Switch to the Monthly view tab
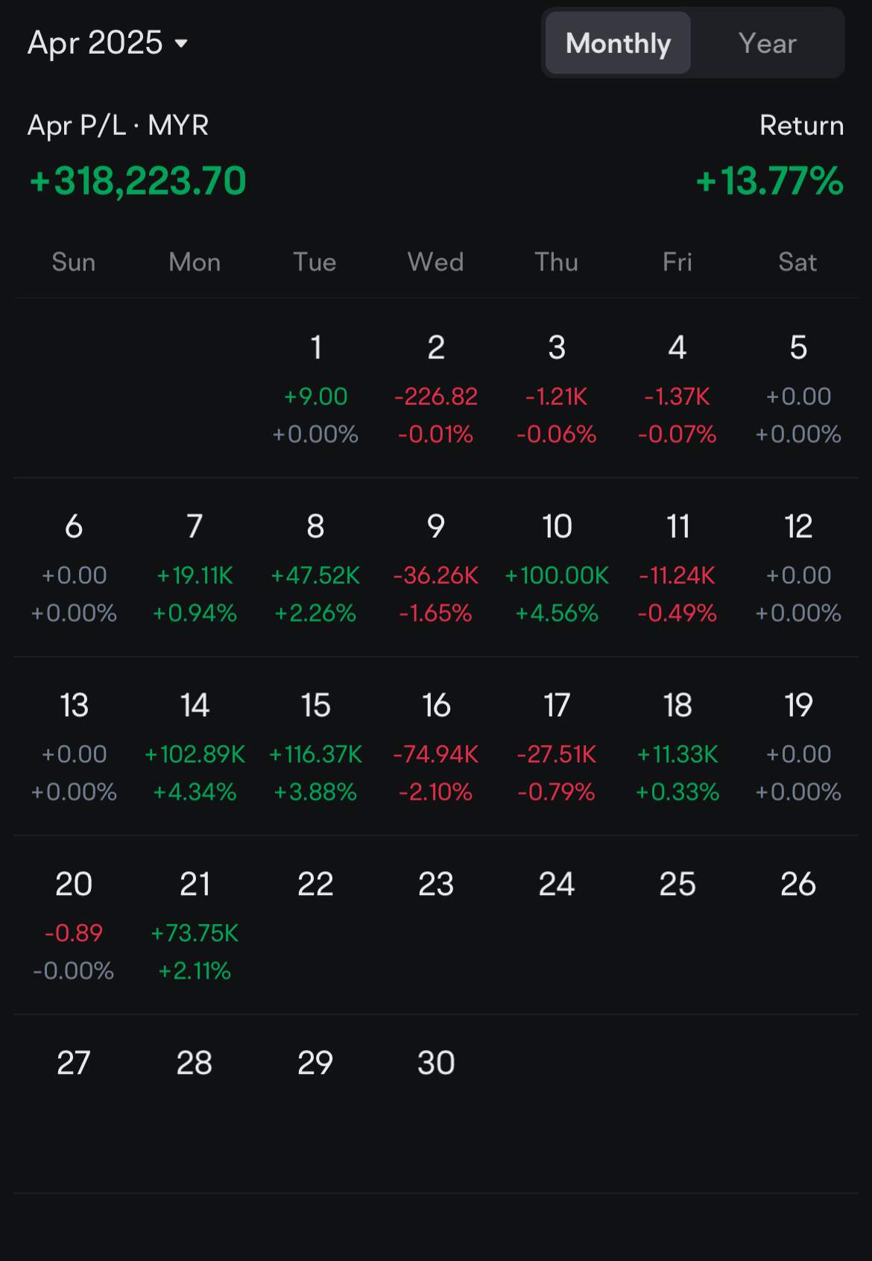The height and width of the screenshot is (1261, 872). point(618,43)
